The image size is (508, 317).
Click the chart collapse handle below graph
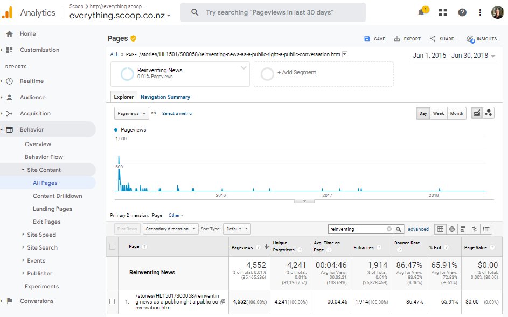tap(304, 201)
